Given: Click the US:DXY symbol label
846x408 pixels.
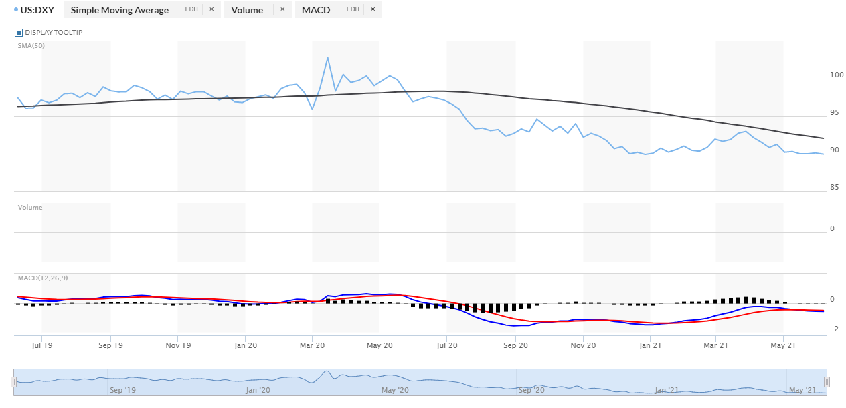Looking at the screenshot, I should point(38,10).
